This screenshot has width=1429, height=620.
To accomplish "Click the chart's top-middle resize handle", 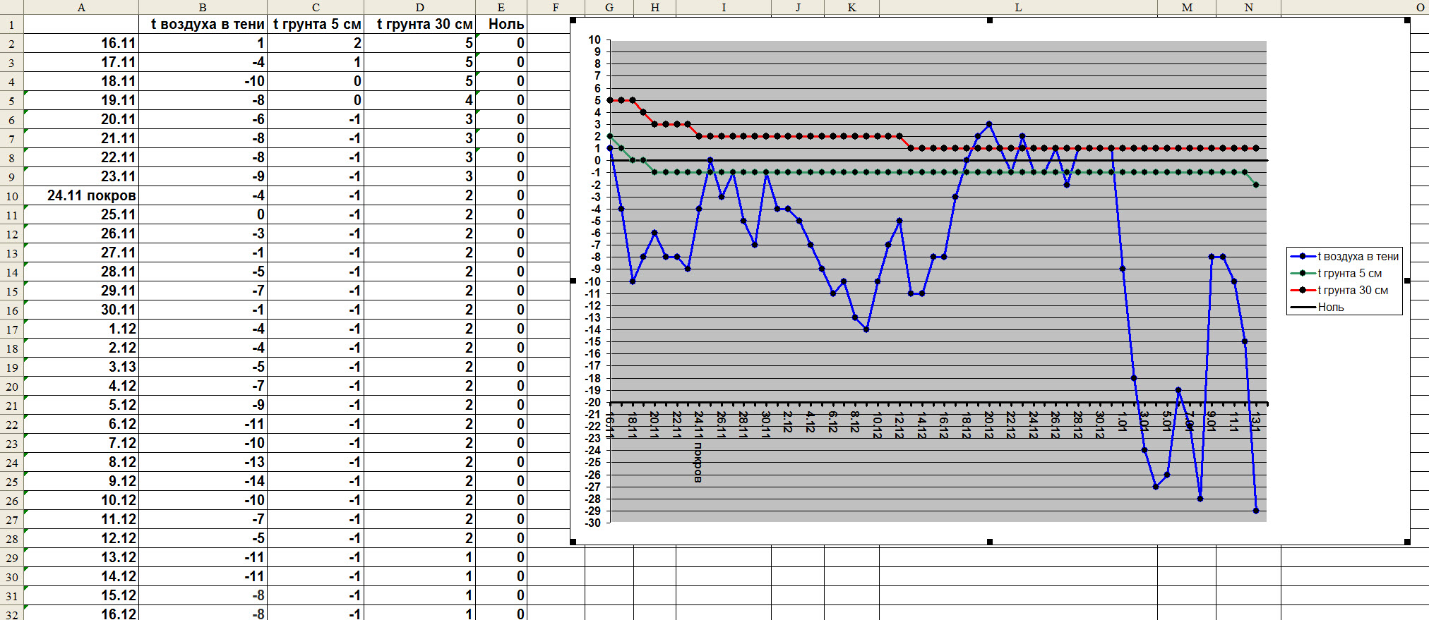I will point(990,20).
